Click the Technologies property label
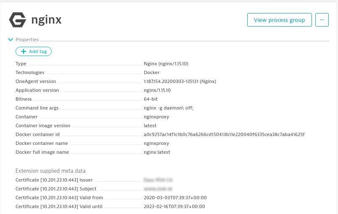The image size is (338, 214). [30, 72]
